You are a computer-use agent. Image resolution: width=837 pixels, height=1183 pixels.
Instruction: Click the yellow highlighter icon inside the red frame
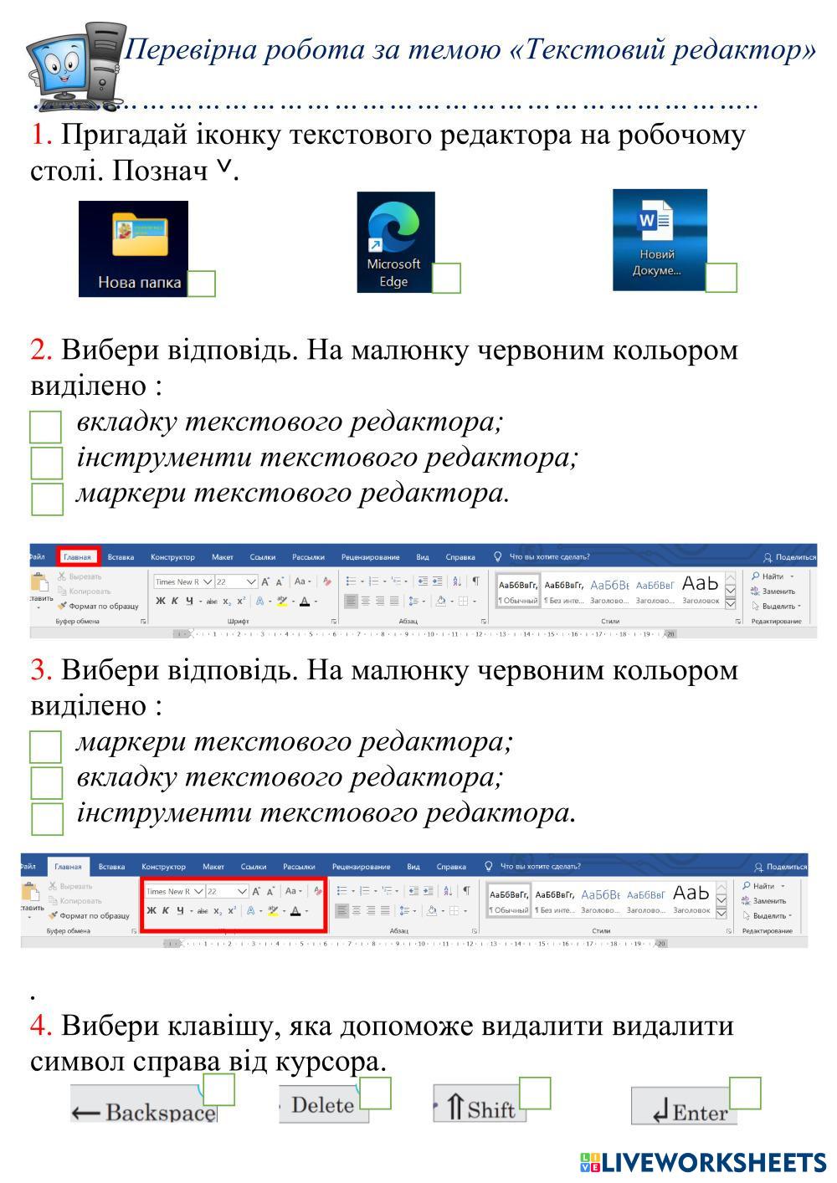click(273, 911)
